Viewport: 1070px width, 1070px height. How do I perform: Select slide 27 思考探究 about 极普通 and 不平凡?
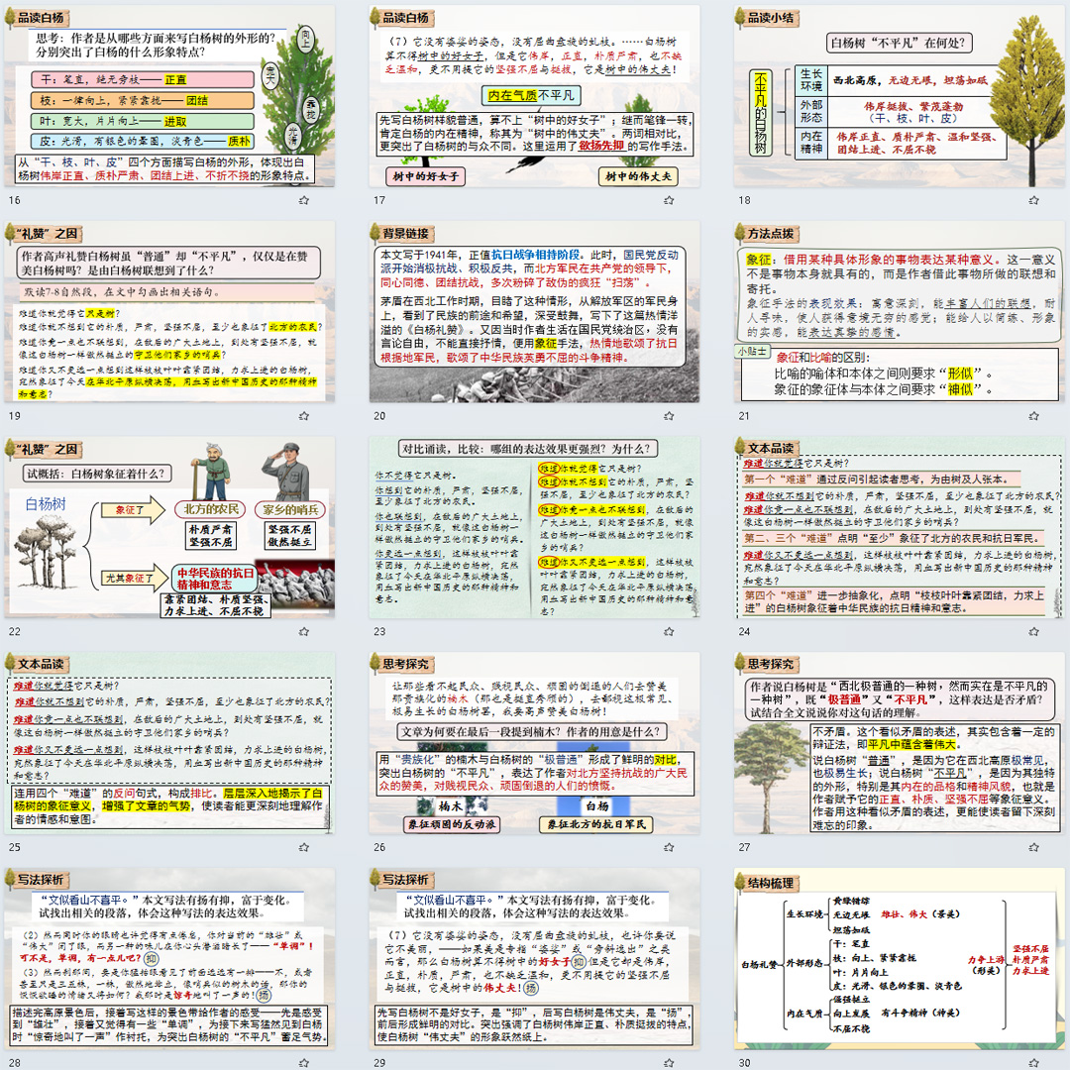coord(900,743)
